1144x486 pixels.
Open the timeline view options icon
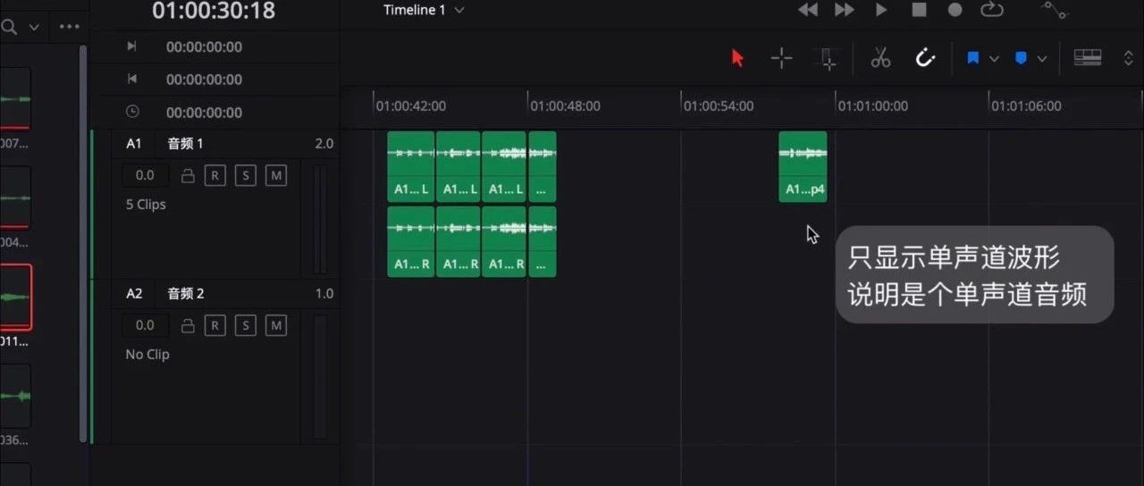[x=1087, y=58]
